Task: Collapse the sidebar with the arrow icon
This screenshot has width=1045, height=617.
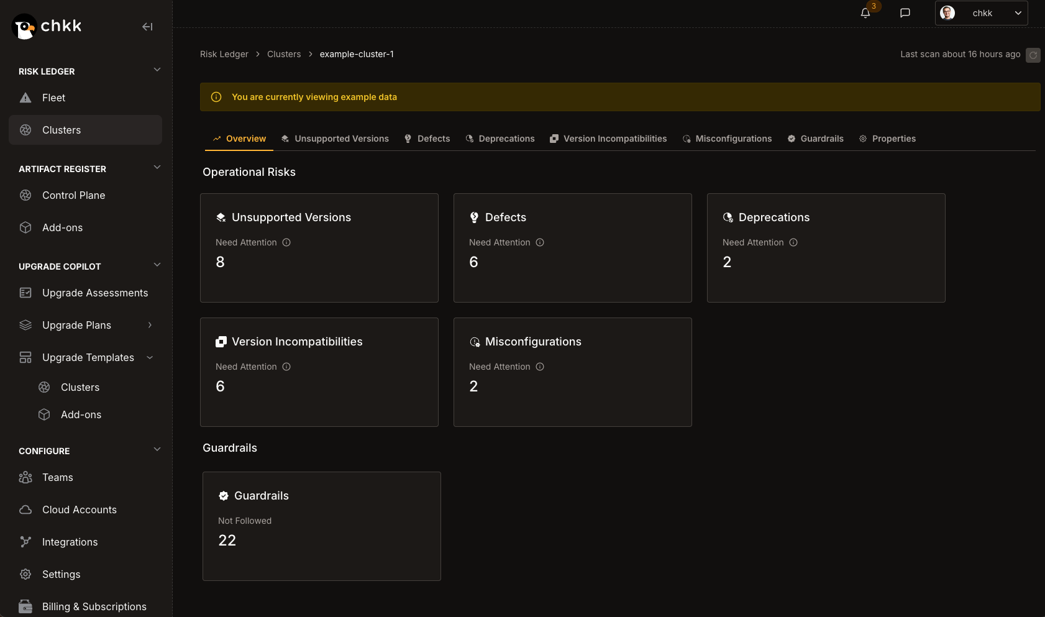Action: tap(147, 27)
